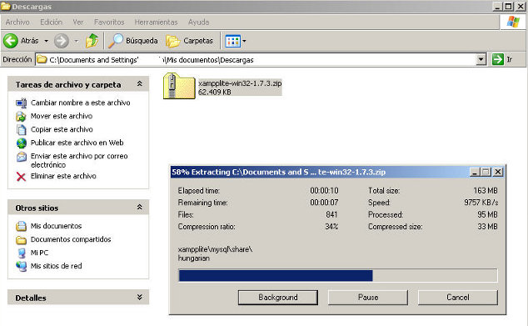This screenshot has height=326, width=528.
Task: Click the Publicar en Web globe icon
Action: (21, 143)
